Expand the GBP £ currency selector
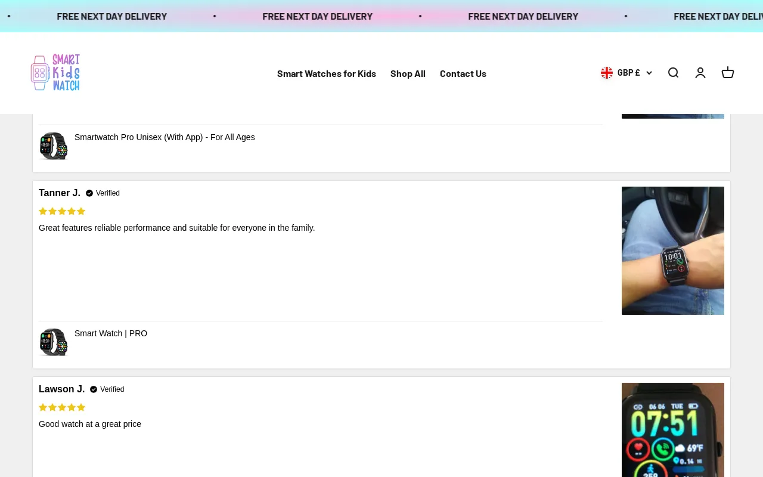This screenshot has width=763, height=477. click(628, 73)
